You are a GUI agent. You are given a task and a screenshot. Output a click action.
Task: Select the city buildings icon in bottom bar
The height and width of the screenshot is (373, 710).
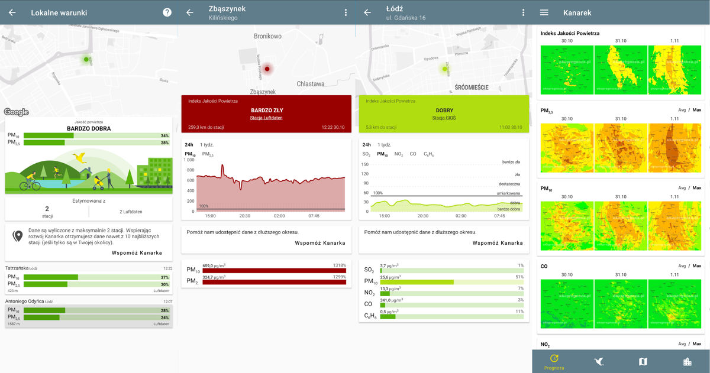688,361
